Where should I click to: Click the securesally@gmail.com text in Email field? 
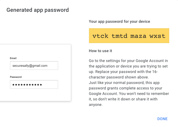click(x=30, y=66)
